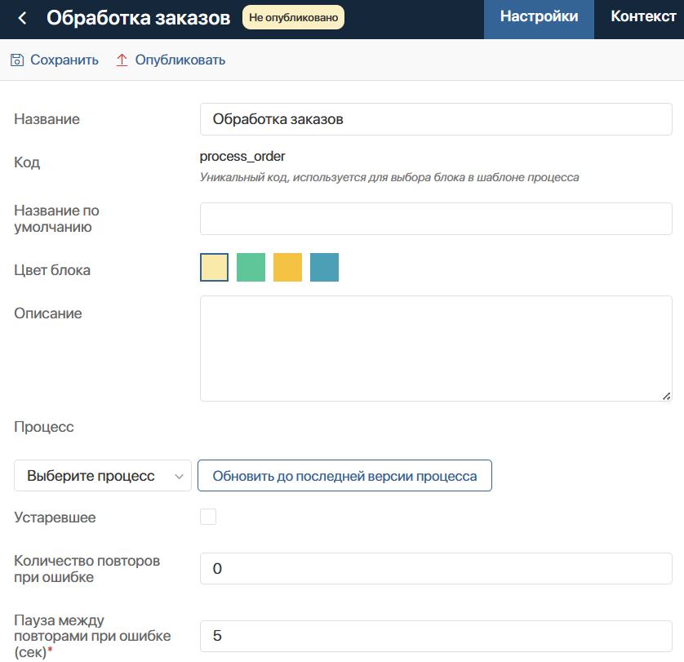684x662 pixels.
Task: Toggle the Устаревшее checkbox
Action: pyautogui.click(x=208, y=517)
